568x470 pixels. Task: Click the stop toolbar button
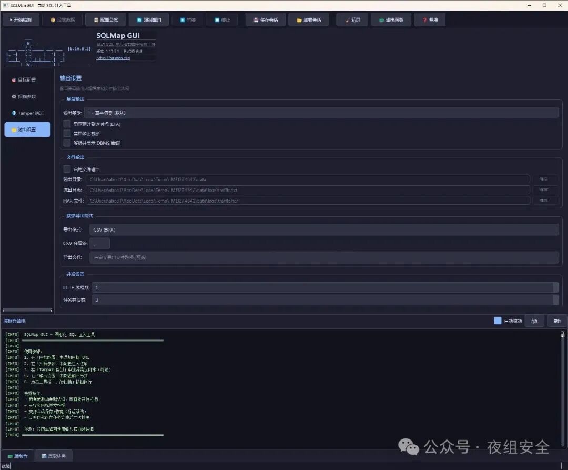[x=222, y=19]
